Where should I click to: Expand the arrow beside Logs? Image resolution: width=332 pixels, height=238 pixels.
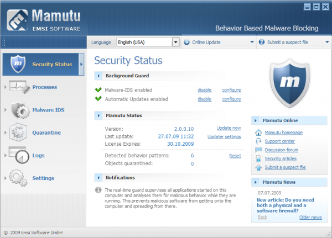click(x=6, y=155)
